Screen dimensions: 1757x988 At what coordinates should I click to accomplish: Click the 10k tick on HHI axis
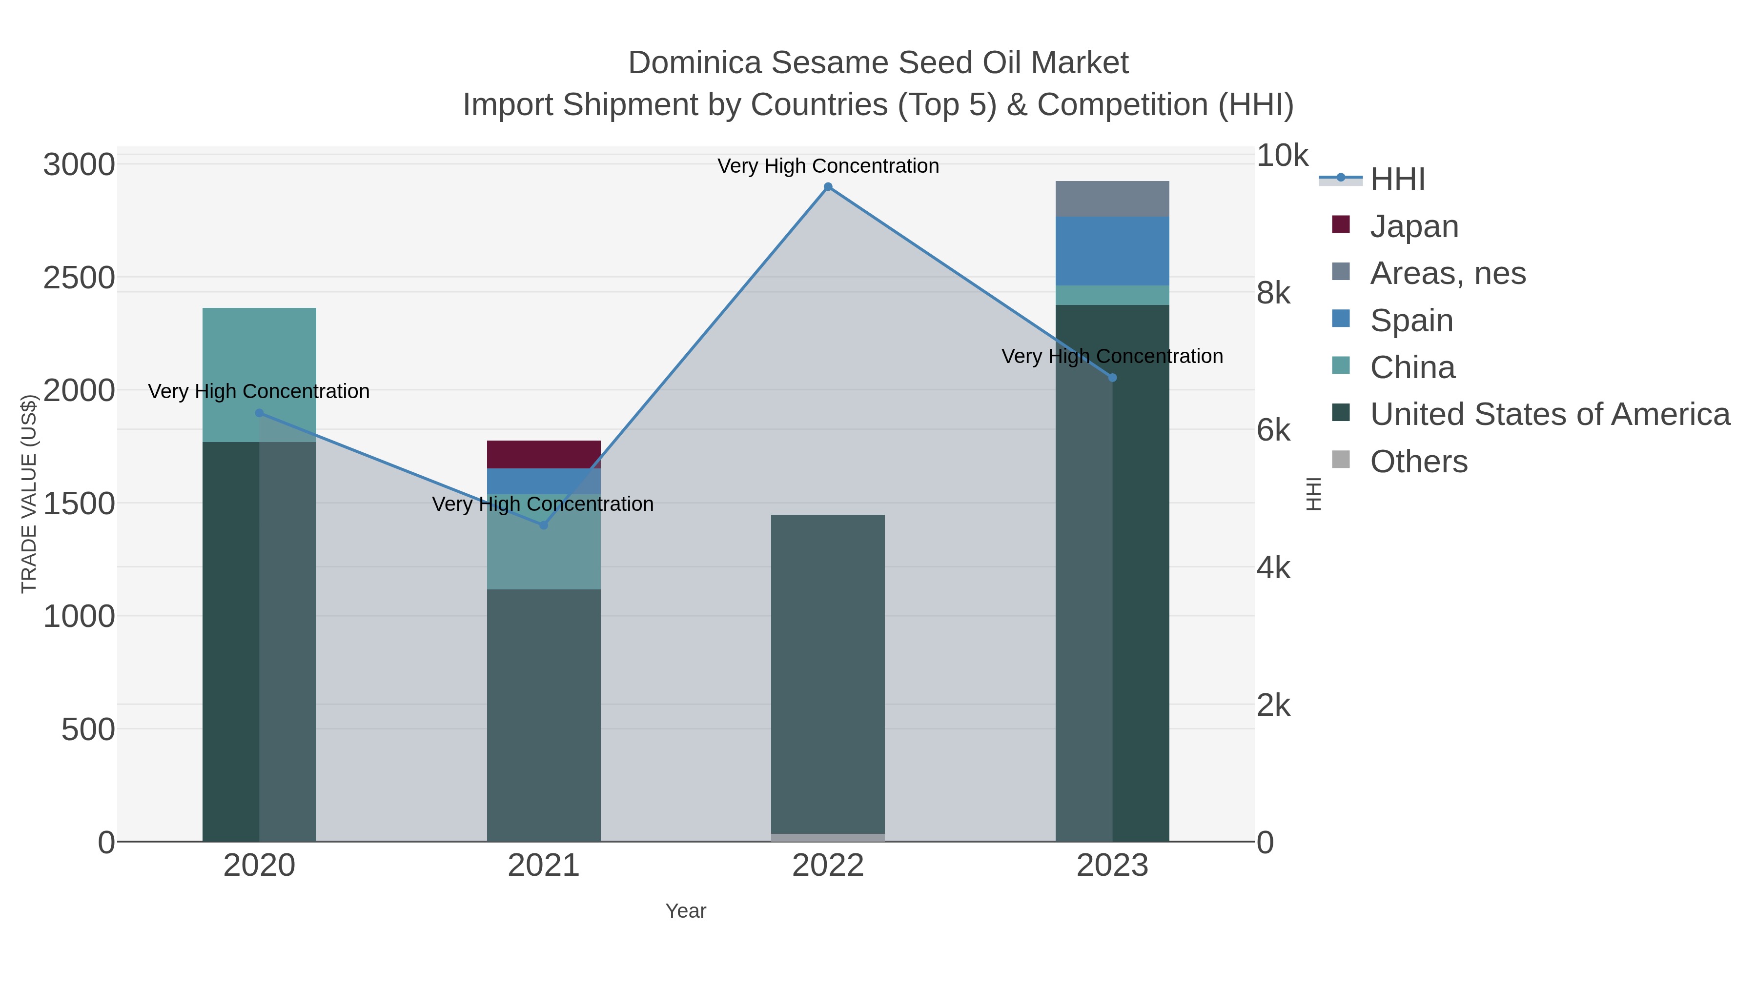[x=1282, y=156]
